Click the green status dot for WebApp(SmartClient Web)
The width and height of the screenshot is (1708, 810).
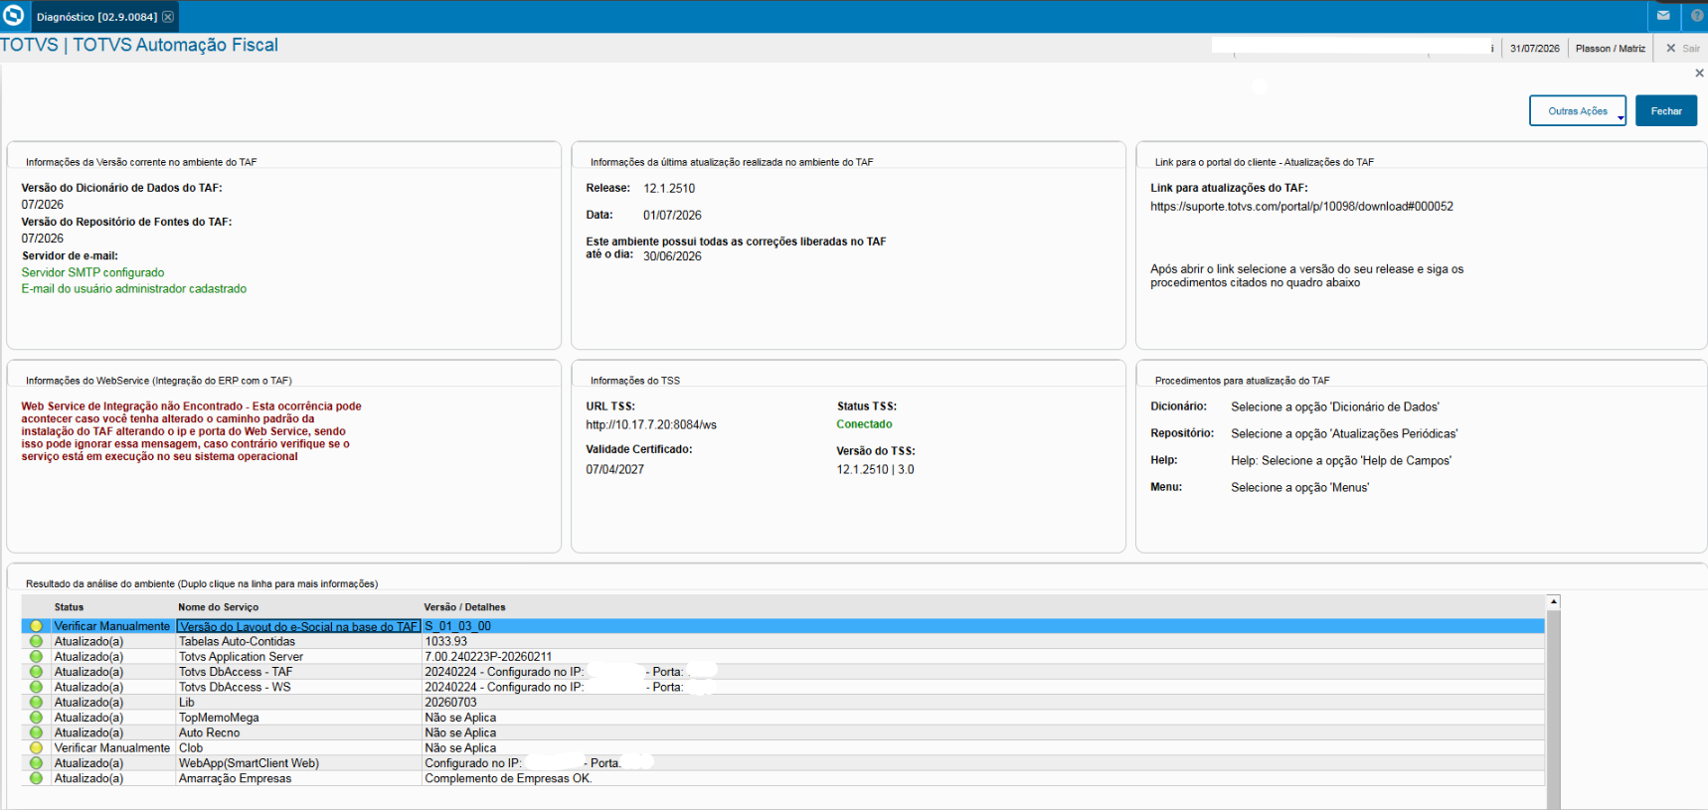pyautogui.click(x=37, y=763)
